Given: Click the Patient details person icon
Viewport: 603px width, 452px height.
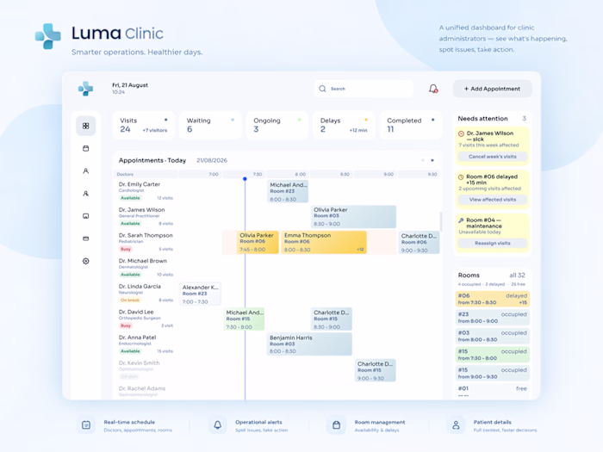Looking at the screenshot, I should point(456,424).
